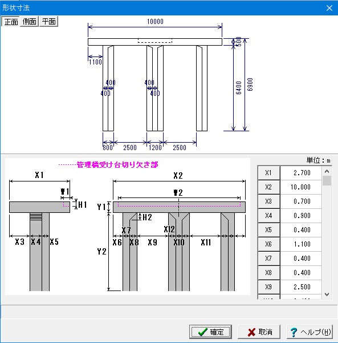Click the parameter list scrollbar thumb
338x343 pixels.
click(x=327, y=181)
